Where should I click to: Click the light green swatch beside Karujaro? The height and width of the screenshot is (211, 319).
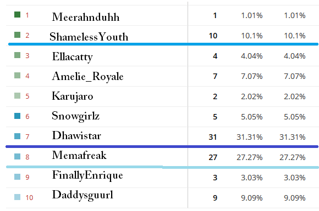(x=17, y=96)
